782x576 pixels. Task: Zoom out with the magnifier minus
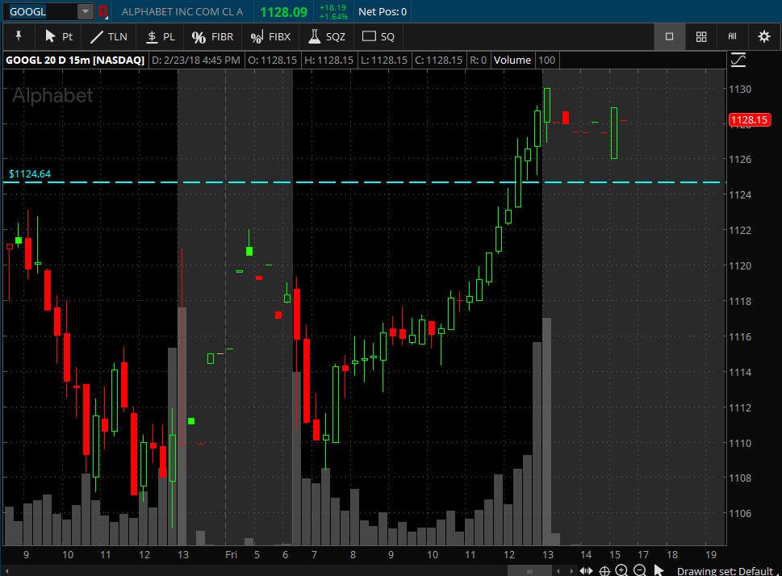click(x=640, y=570)
